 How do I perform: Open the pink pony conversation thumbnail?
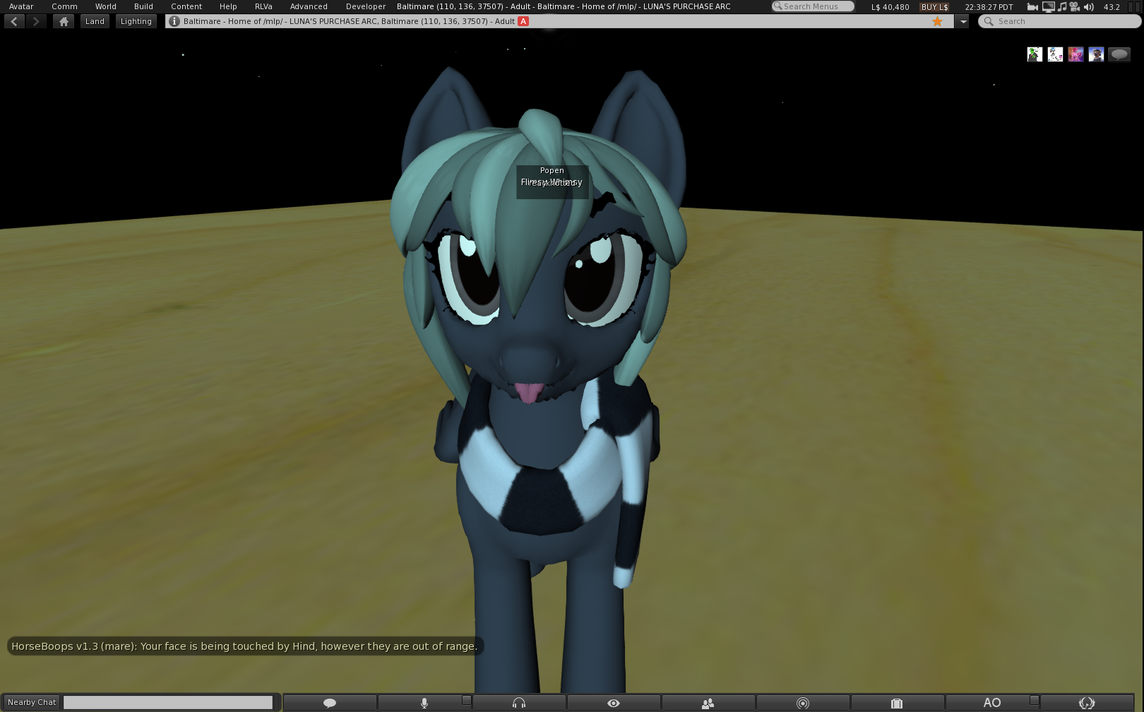click(1076, 54)
